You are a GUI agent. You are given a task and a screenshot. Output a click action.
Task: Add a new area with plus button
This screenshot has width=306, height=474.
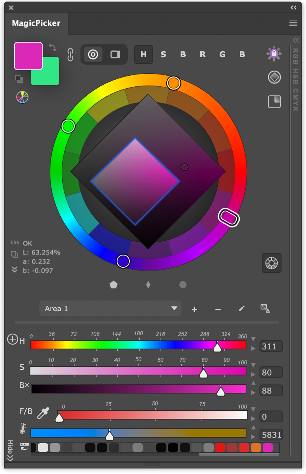194,309
